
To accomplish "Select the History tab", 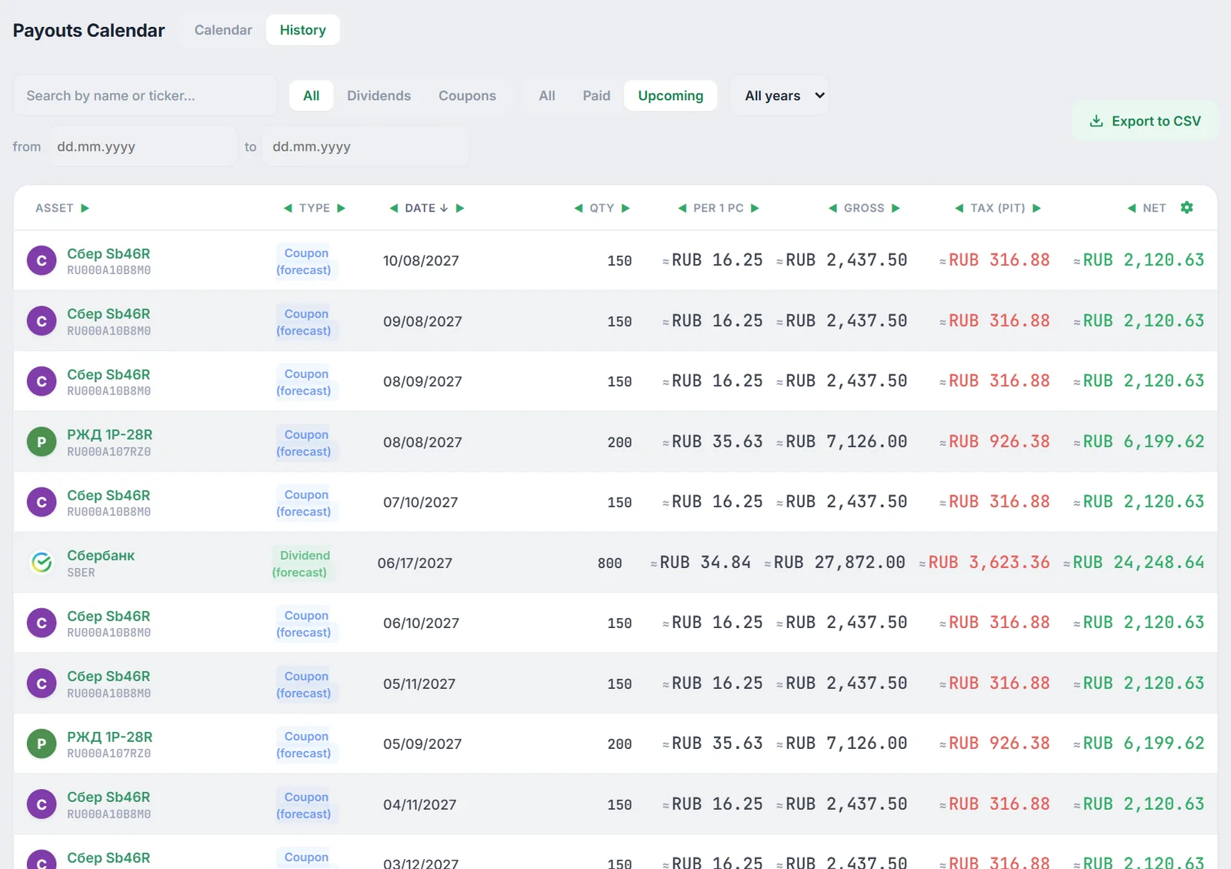I will pyautogui.click(x=302, y=30).
